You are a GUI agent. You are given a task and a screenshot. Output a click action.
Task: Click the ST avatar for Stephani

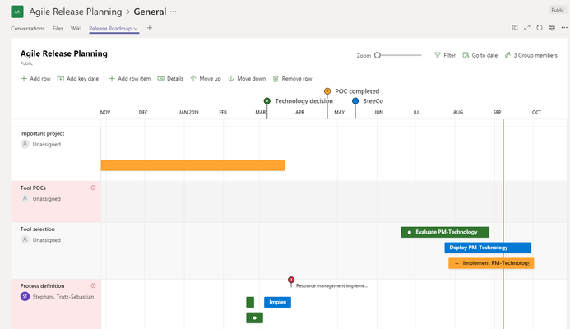pyautogui.click(x=25, y=296)
